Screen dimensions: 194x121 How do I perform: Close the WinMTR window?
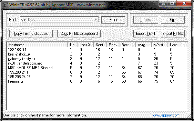tap(184, 4)
